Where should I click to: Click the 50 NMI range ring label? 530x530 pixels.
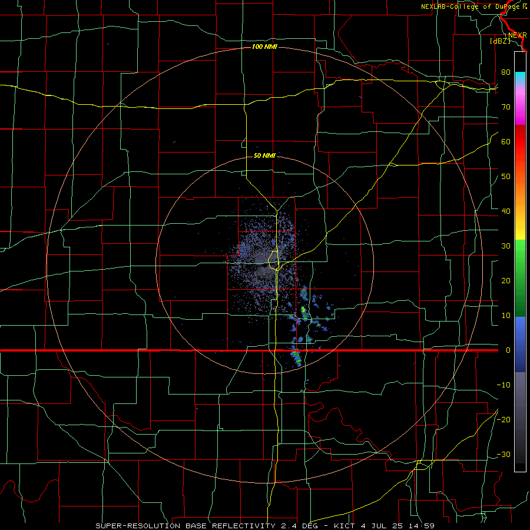click(264, 156)
